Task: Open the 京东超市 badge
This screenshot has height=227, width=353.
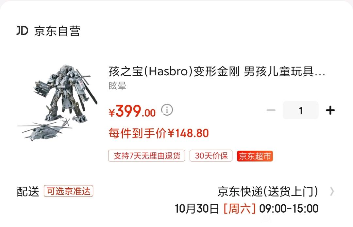Action: (x=255, y=156)
